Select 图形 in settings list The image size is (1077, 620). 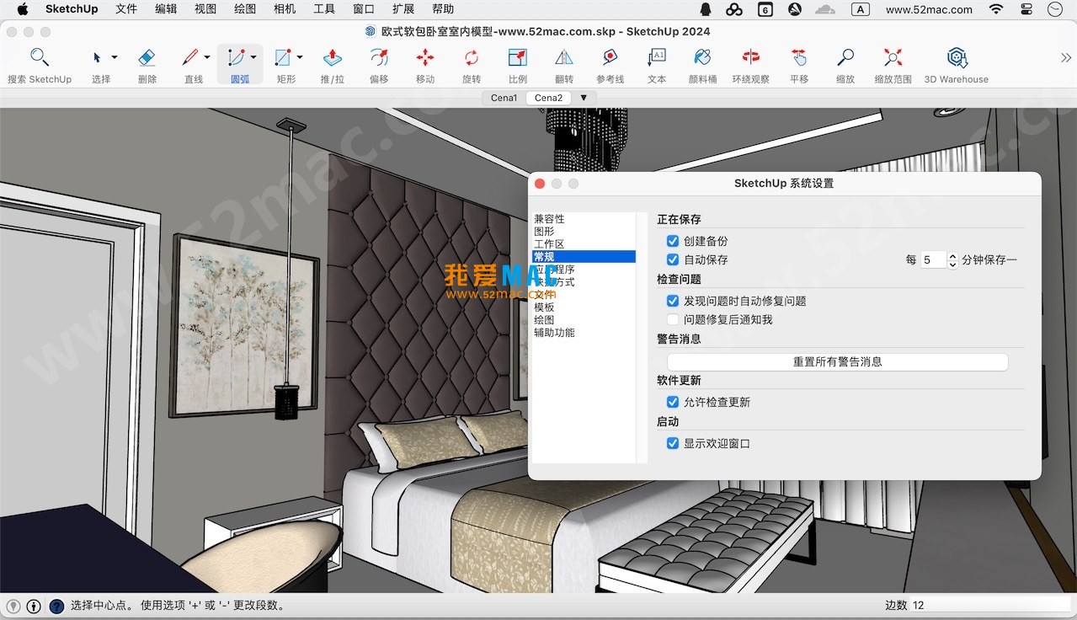[584, 232]
